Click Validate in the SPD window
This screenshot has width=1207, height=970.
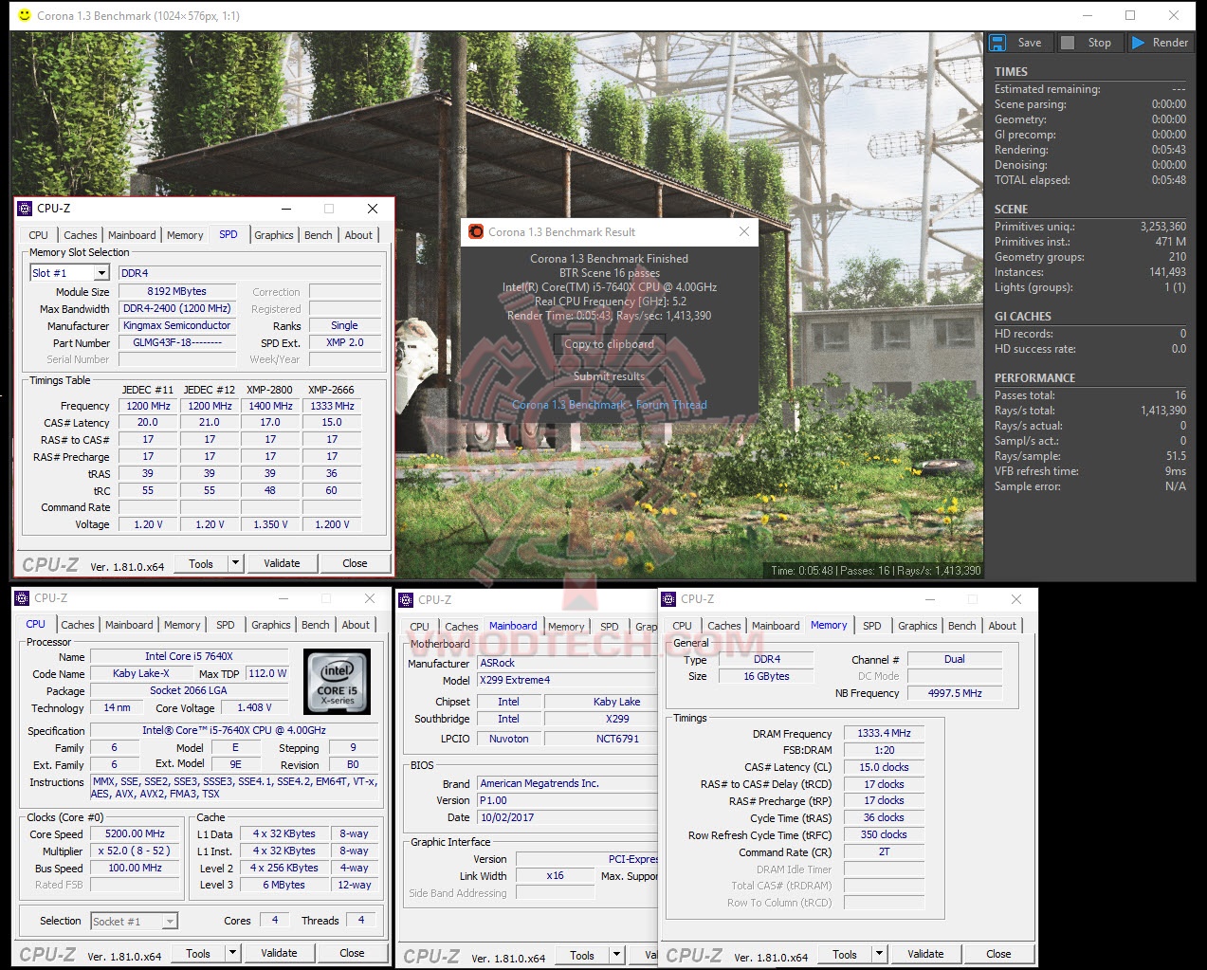[x=282, y=563]
